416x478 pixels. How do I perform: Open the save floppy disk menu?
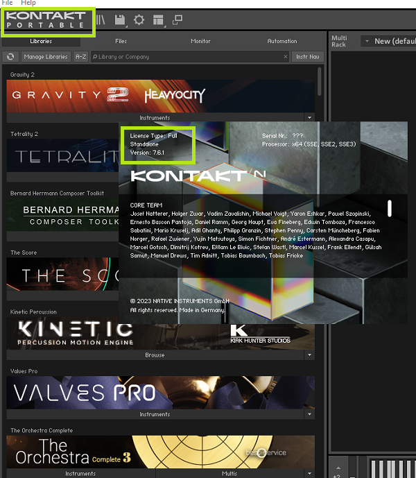(120, 20)
